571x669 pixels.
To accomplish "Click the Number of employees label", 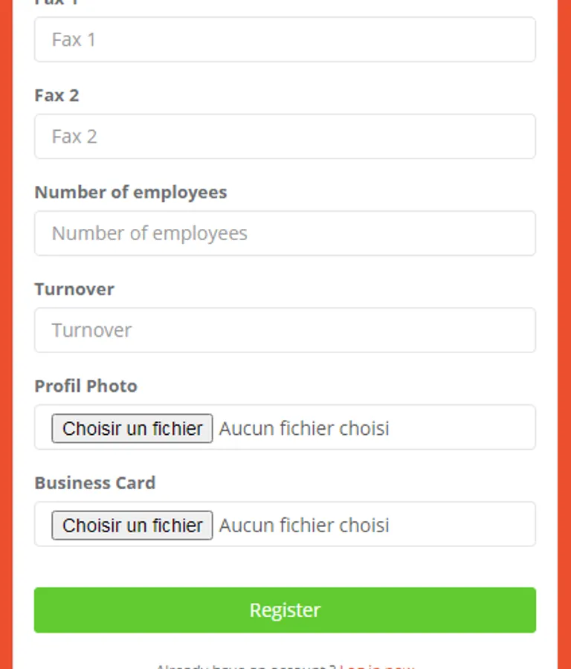I will (131, 192).
